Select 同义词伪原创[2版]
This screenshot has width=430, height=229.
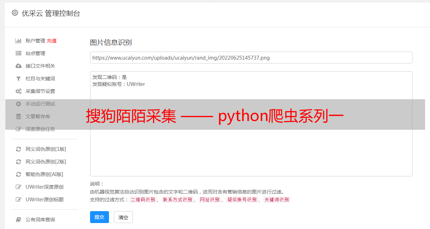46,162
